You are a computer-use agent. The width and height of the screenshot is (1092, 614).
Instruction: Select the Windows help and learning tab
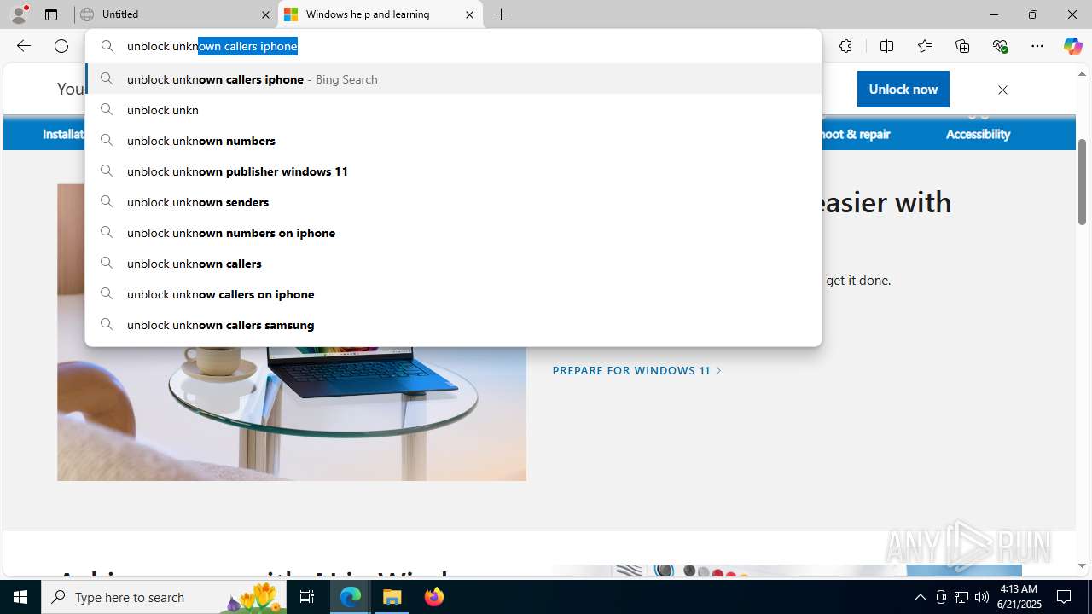point(380,14)
